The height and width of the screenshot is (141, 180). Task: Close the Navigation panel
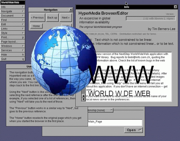[x=71, y=10]
